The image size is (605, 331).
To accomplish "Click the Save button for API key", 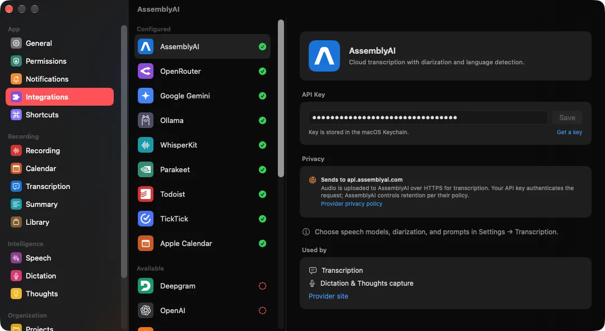I will click(x=567, y=117).
